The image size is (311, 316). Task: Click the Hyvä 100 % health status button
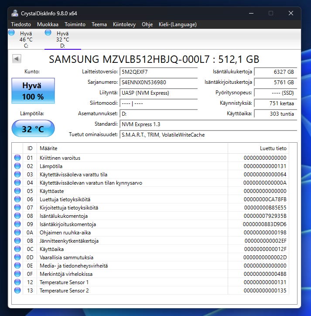click(x=33, y=91)
